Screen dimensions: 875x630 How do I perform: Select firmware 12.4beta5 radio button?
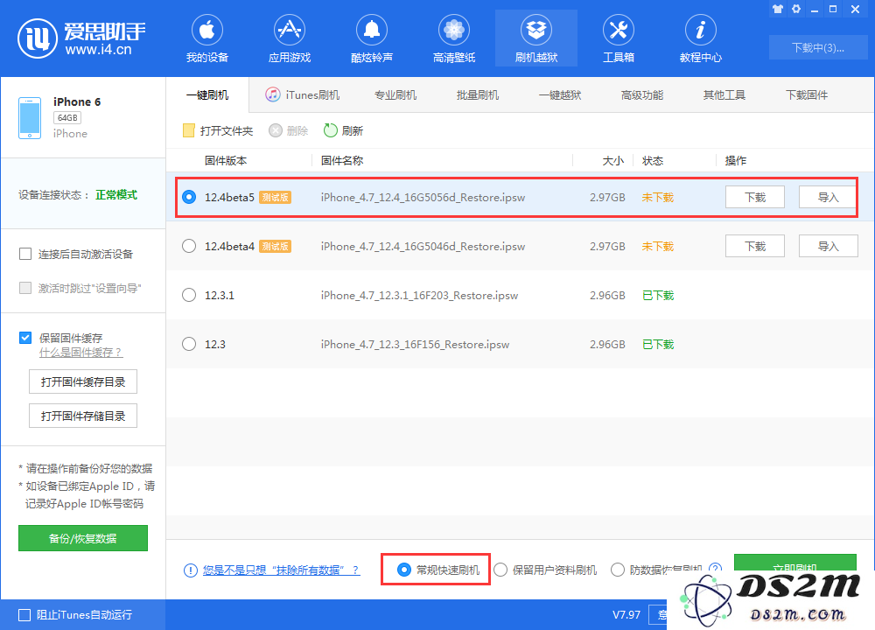click(189, 197)
